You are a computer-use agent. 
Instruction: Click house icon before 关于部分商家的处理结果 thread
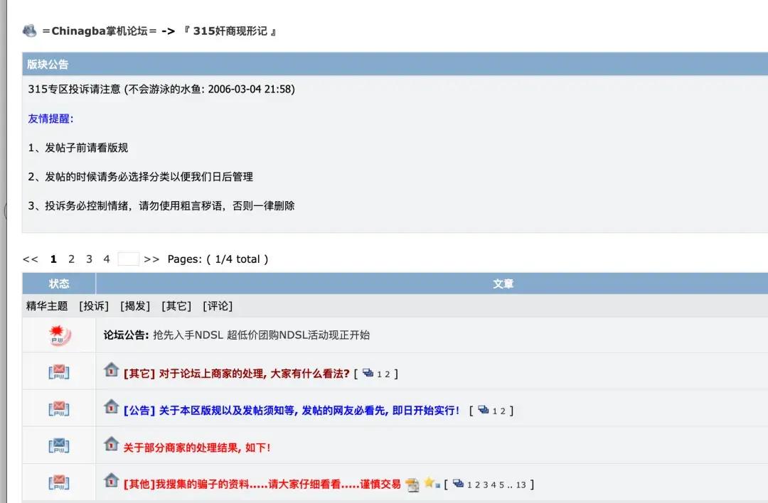111,445
